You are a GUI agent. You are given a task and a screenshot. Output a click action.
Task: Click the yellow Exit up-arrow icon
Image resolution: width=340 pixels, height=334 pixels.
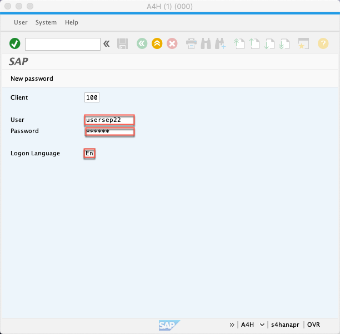[157, 43]
